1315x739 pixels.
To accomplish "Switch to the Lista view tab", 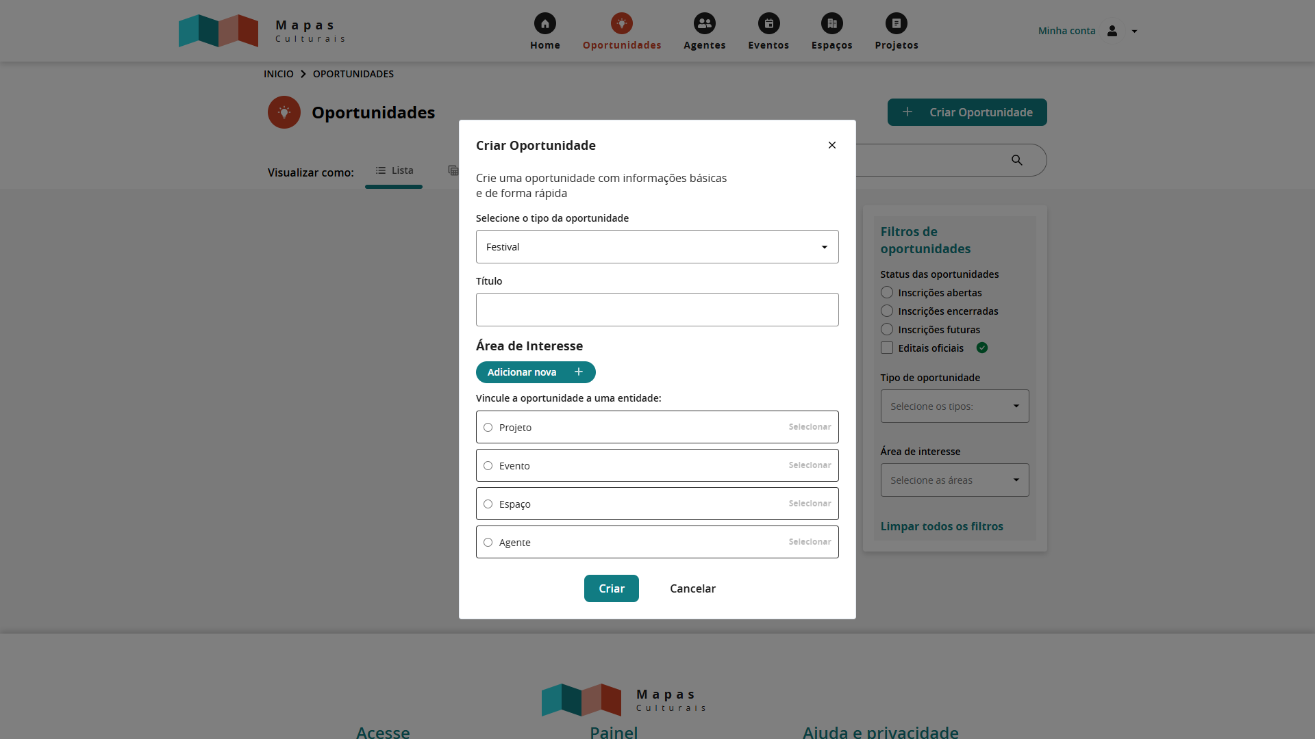I will (x=394, y=171).
